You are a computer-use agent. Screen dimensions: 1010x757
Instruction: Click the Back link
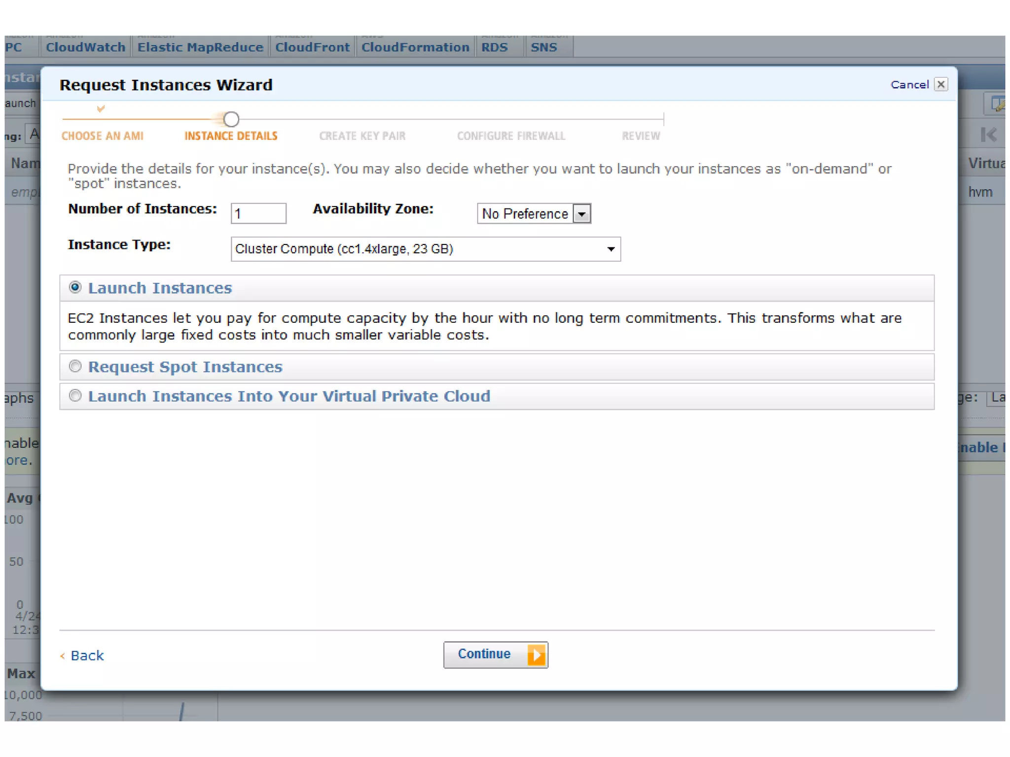coord(87,655)
